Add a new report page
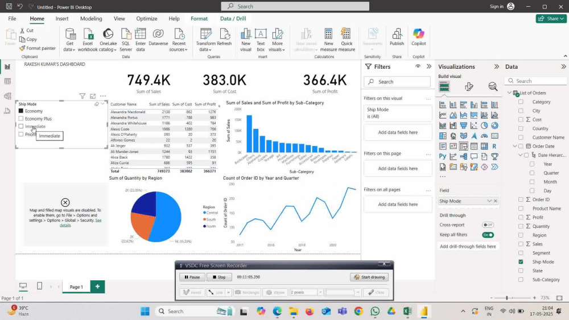 (97, 286)
